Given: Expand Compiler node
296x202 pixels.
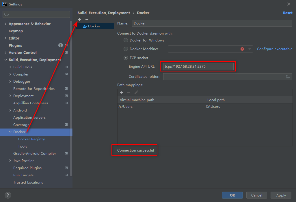Looking at the screenshot, I should (10, 74).
